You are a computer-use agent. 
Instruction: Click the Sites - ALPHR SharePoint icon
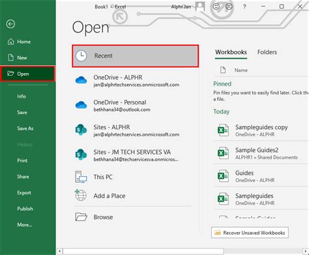(x=81, y=130)
